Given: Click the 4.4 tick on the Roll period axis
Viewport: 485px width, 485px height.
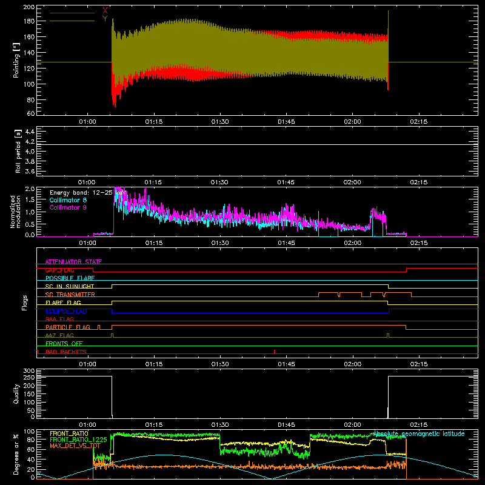Looking at the screenshot, I should (30, 132).
